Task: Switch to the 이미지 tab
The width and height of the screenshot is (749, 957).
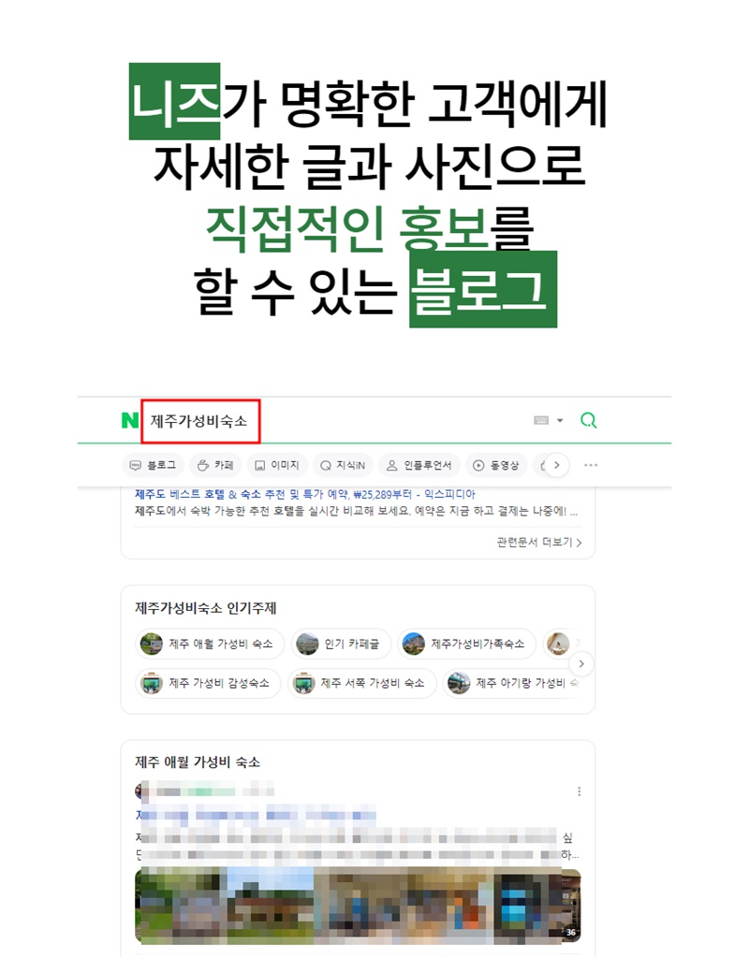Action: tap(277, 465)
